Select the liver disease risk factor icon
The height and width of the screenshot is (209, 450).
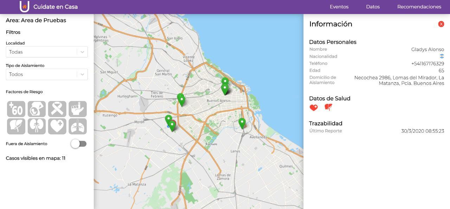(16, 126)
